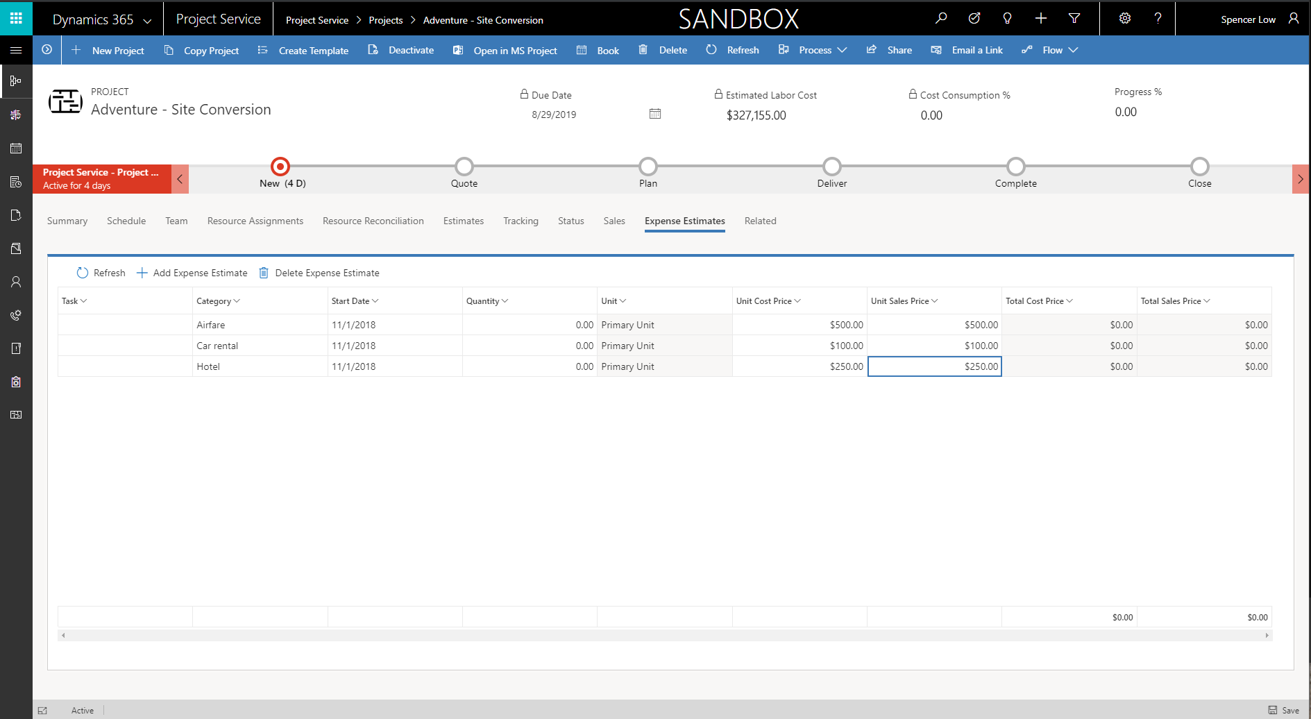Screen dimensions: 1311x719
Task: Click the Save button in status bar
Action: pyautogui.click(x=1284, y=710)
